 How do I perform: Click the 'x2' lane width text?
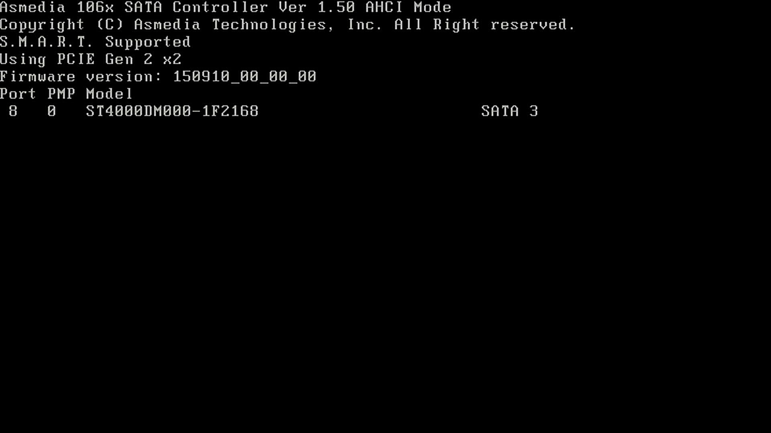[172, 59]
